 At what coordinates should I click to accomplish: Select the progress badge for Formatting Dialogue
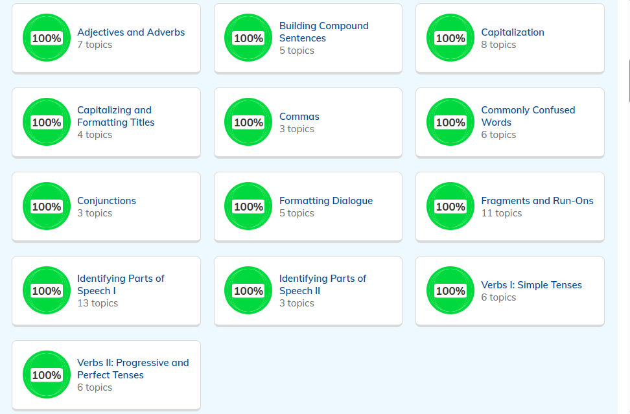(x=248, y=207)
